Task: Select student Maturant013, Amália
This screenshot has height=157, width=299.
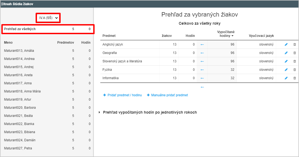Action: [47, 51]
